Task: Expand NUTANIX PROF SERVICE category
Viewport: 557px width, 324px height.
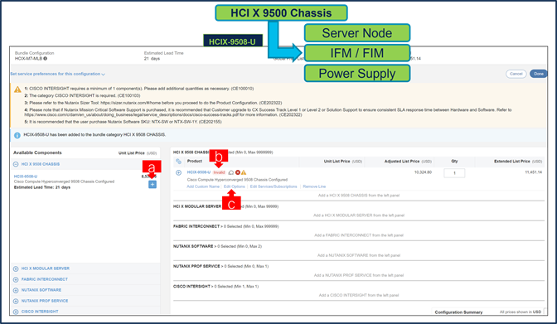Action: click(16, 301)
